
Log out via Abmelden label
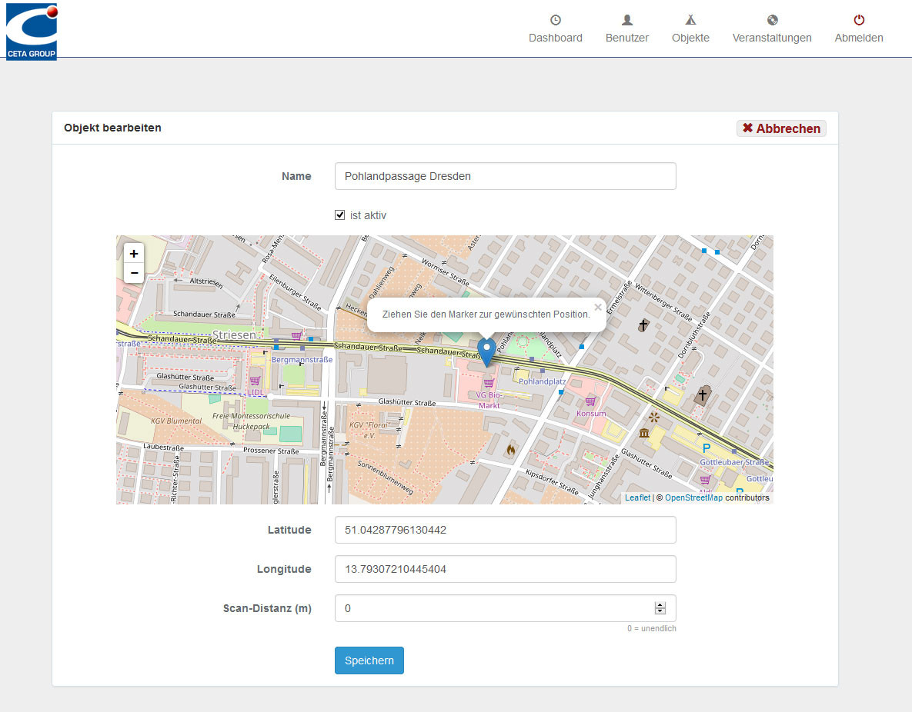click(858, 38)
